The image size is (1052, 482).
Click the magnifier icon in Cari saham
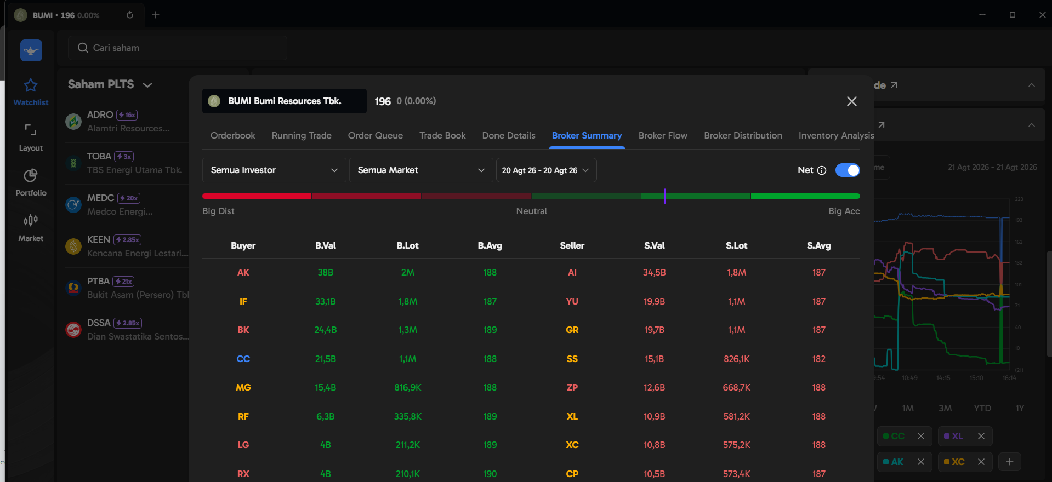83,48
